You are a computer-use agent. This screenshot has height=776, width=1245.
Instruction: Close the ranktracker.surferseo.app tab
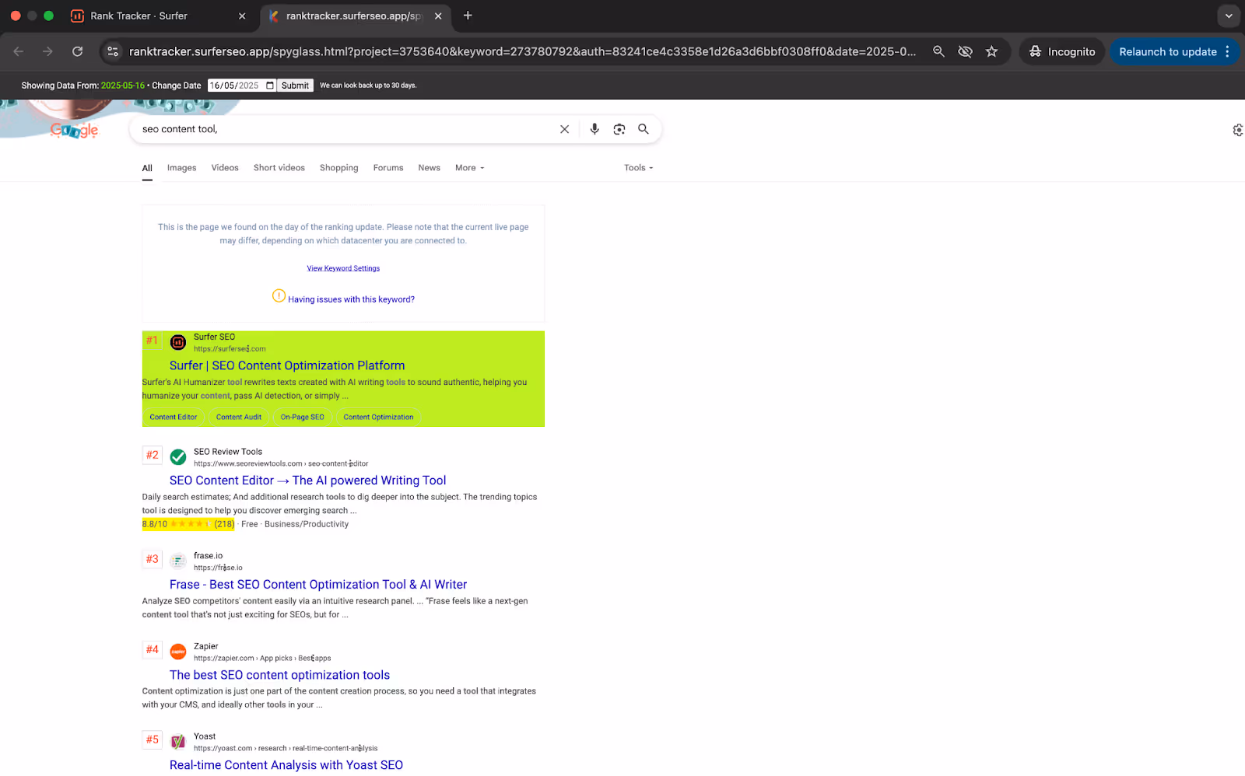[x=438, y=16]
